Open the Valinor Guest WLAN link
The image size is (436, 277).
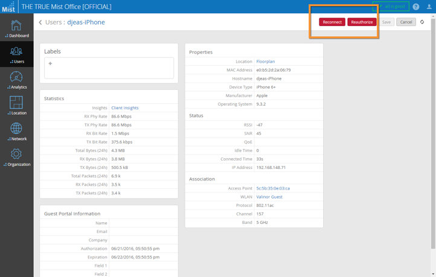pos(269,197)
